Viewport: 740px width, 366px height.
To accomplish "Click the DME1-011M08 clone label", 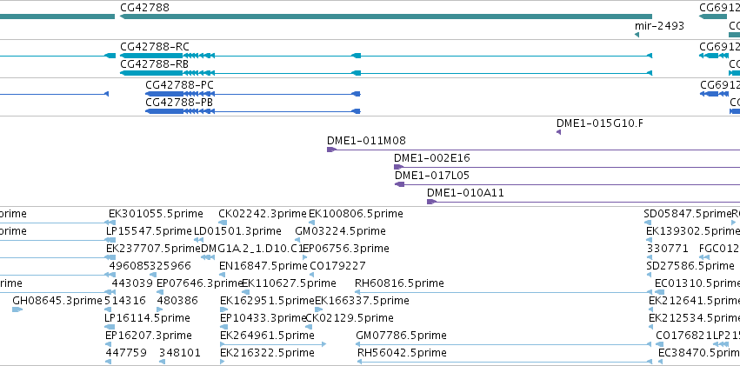I will 366,141.
